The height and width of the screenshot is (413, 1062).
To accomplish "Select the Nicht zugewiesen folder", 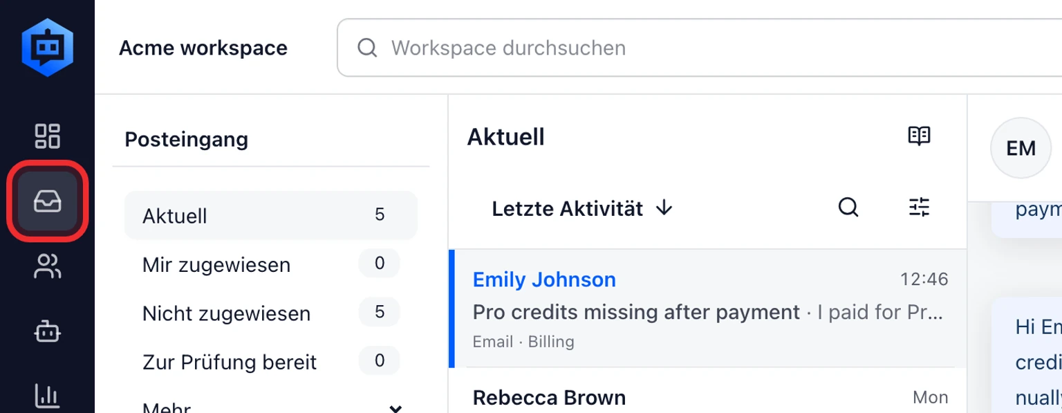I will [271, 313].
